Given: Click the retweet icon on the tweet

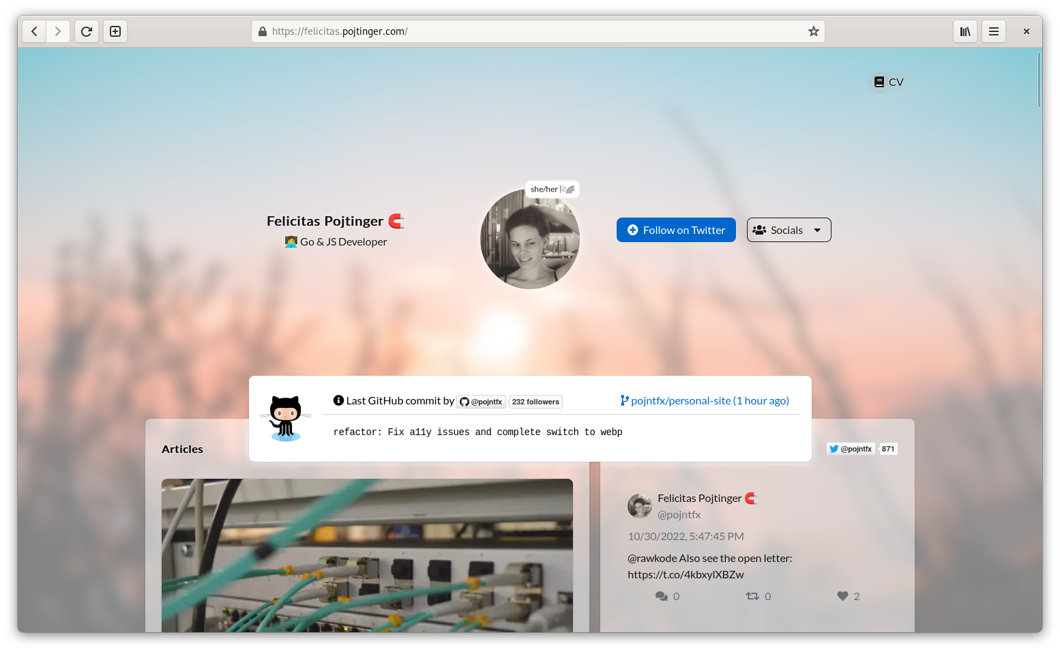Looking at the screenshot, I should pyautogui.click(x=752, y=596).
